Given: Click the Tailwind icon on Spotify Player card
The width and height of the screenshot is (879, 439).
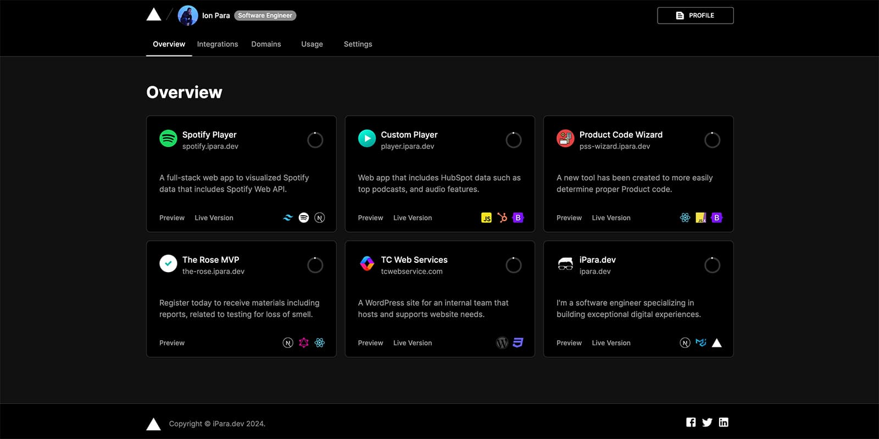Looking at the screenshot, I should tap(288, 218).
